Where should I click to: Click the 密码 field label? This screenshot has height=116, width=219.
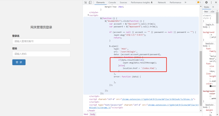click(x=15, y=49)
